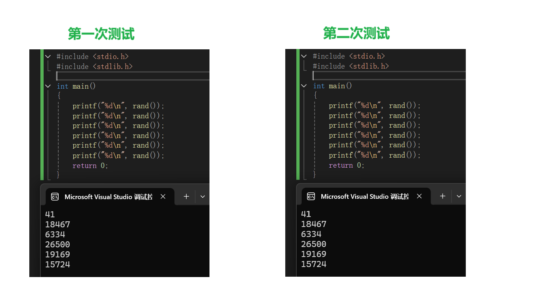
Task: Select the Microsoft Visual Studio tab in first console
Action: (110, 197)
